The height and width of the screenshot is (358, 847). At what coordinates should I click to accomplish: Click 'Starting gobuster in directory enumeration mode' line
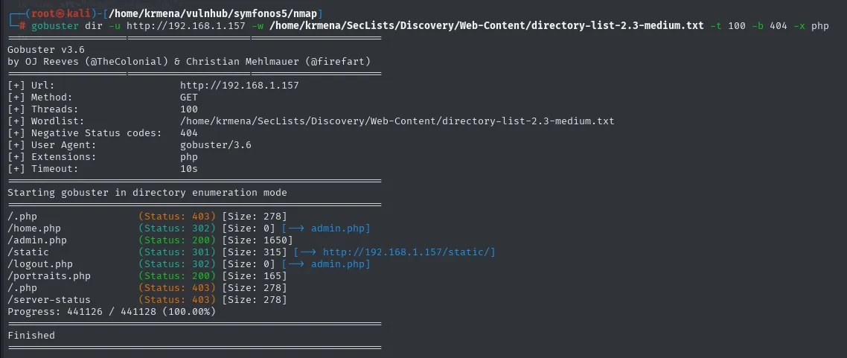click(x=147, y=192)
